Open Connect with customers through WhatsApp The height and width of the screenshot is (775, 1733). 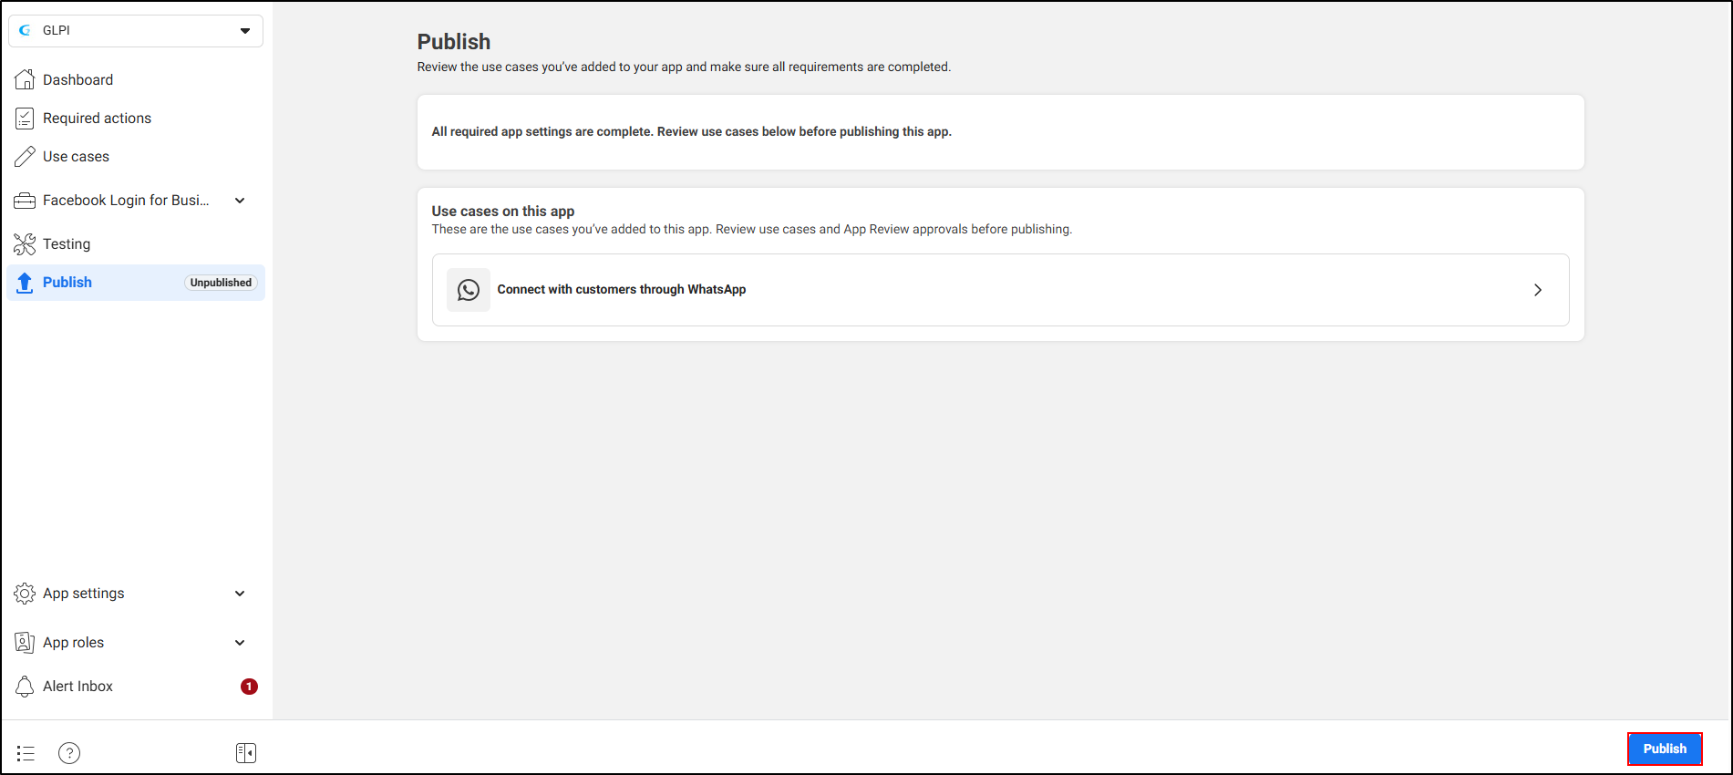coord(622,290)
